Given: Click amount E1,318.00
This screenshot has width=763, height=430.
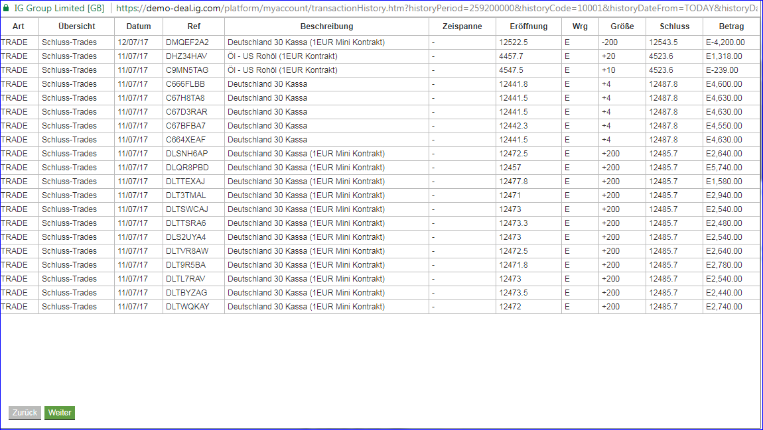Looking at the screenshot, I should tap(724, 56).
